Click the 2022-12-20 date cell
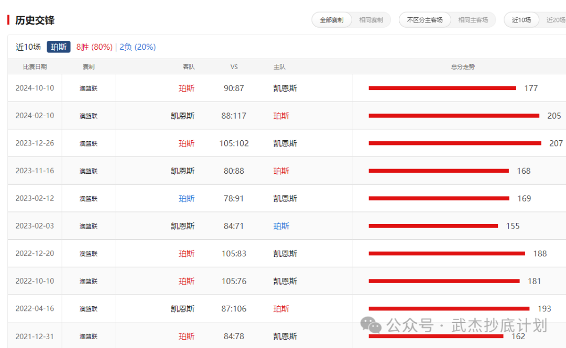The height and width of the screenshot is (348, 566). point(35,254)
